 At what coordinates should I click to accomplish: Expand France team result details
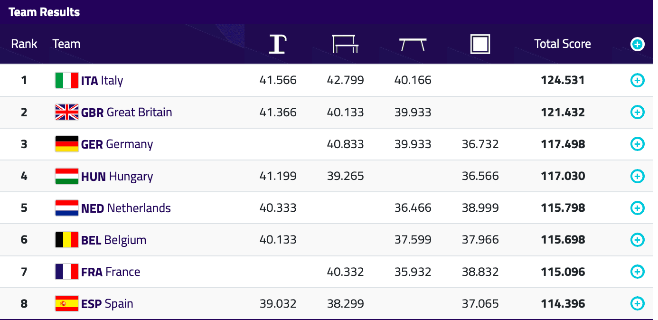point(637,272)
